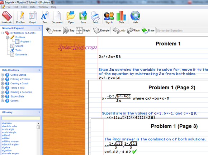Open the Getting Started help link
Screen dimensions: 208x155
pyautogui.click(x=18, y=75)
